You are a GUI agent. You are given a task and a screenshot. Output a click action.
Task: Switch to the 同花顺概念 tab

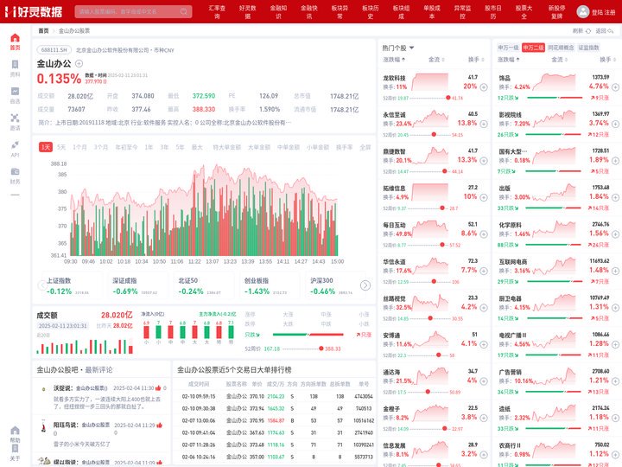561,48
